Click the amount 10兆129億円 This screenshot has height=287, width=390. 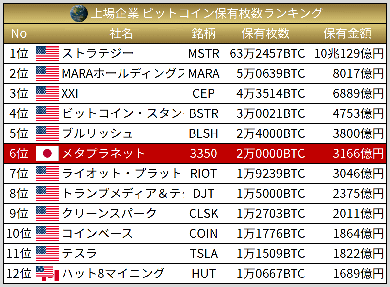(x=349, y=53)
